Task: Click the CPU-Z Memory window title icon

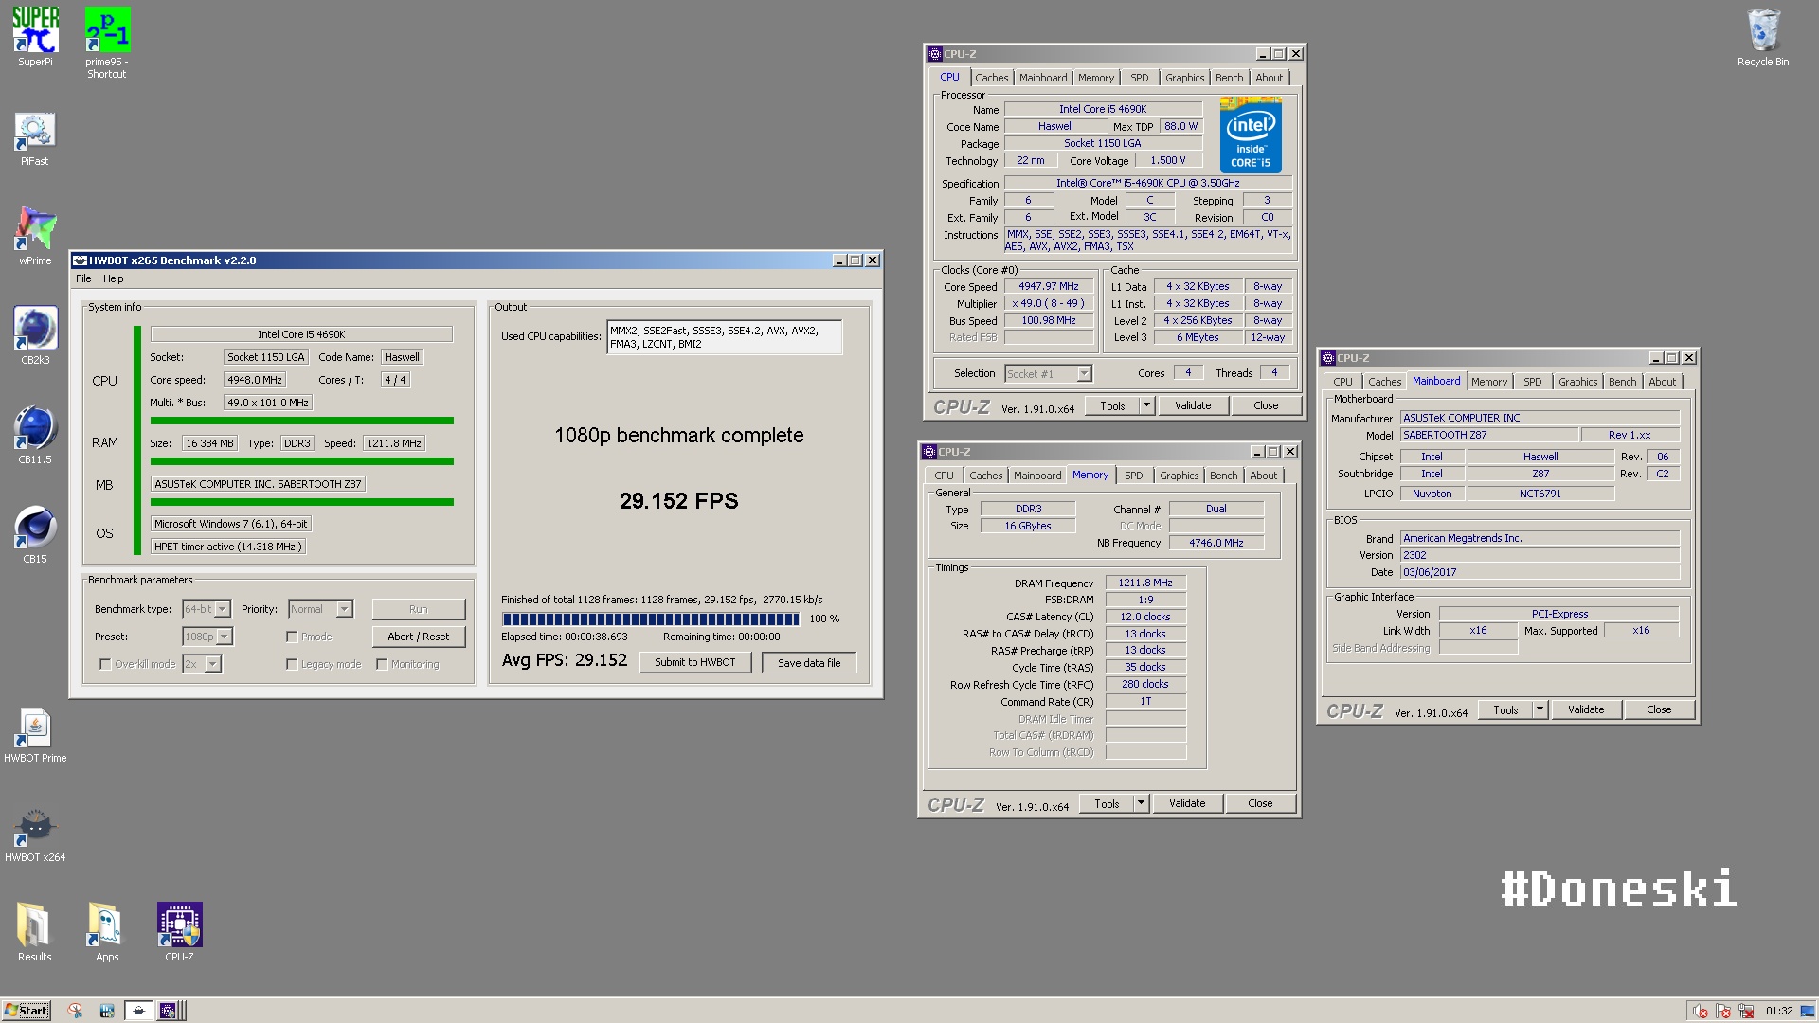Action: [929, 452]
